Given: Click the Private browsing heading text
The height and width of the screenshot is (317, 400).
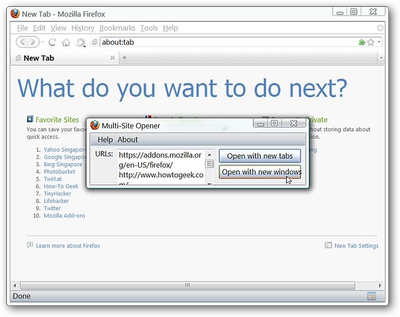Looking at the screenshot, I should (x=317, y=119).
